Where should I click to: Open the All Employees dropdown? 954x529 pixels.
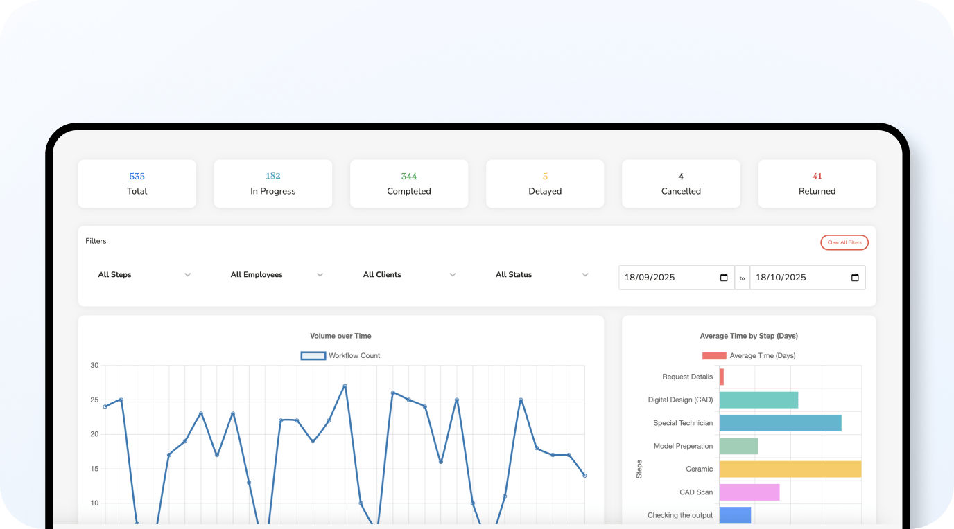(x=277, y=275)
